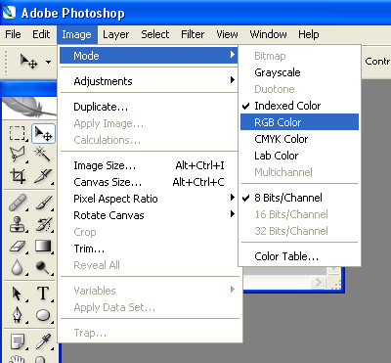391x363 pixels.
Task: Click the greyed 16 Bits/Channel entry
Action: (x=299, y=214)
